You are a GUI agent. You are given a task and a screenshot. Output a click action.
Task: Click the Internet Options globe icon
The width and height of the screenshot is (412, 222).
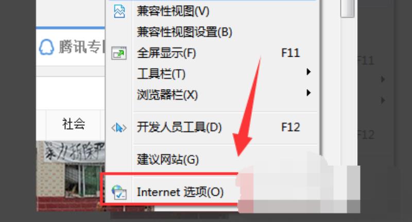point(119,192)
